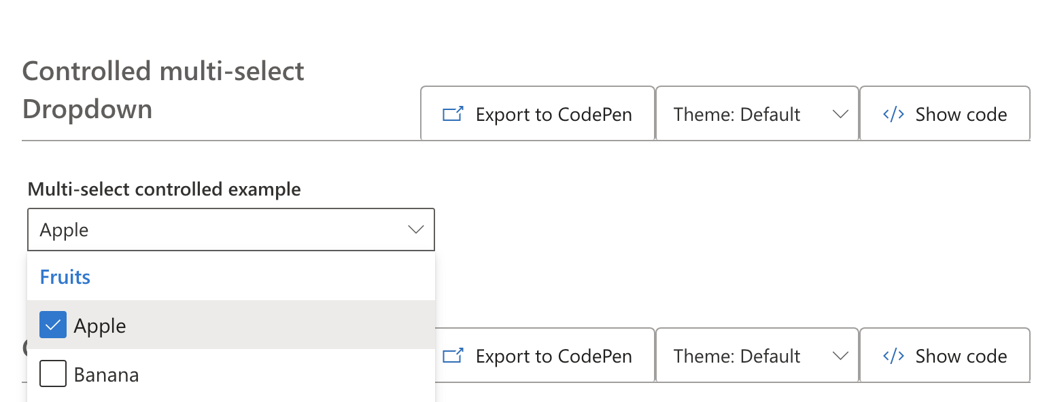Click the chevron on the top Theme selector

pyautogui.click(x=842, y=114)
